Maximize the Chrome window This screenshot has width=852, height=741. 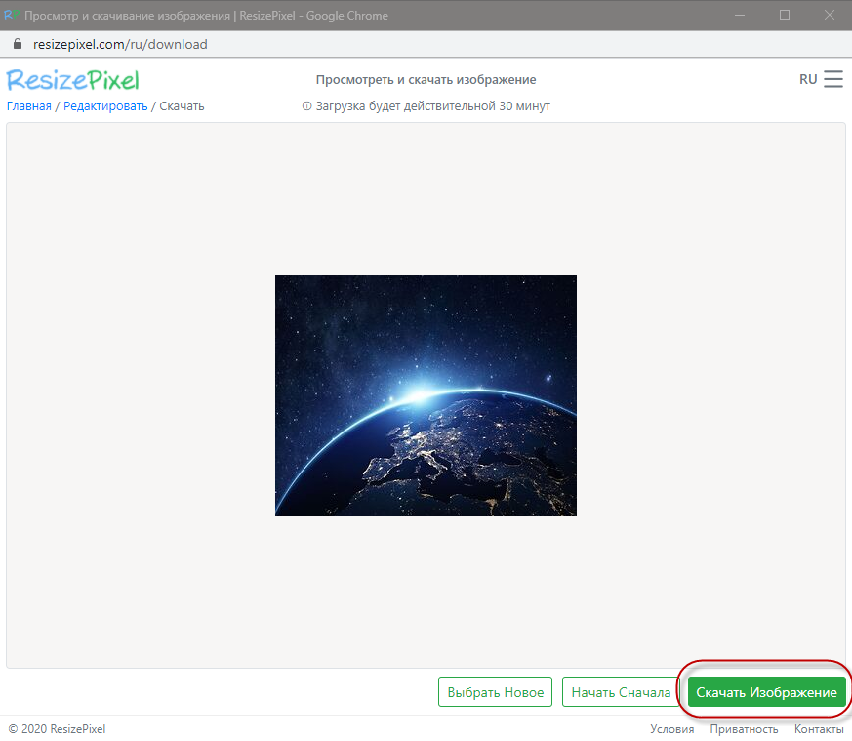click(x=785, y=16)
